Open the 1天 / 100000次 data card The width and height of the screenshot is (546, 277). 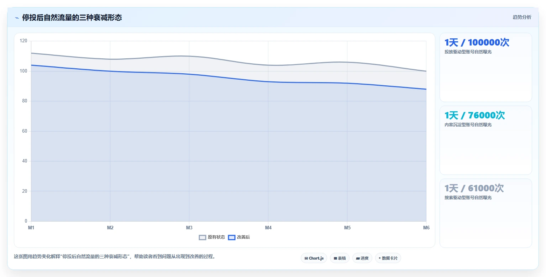click(x=486, y=68)
